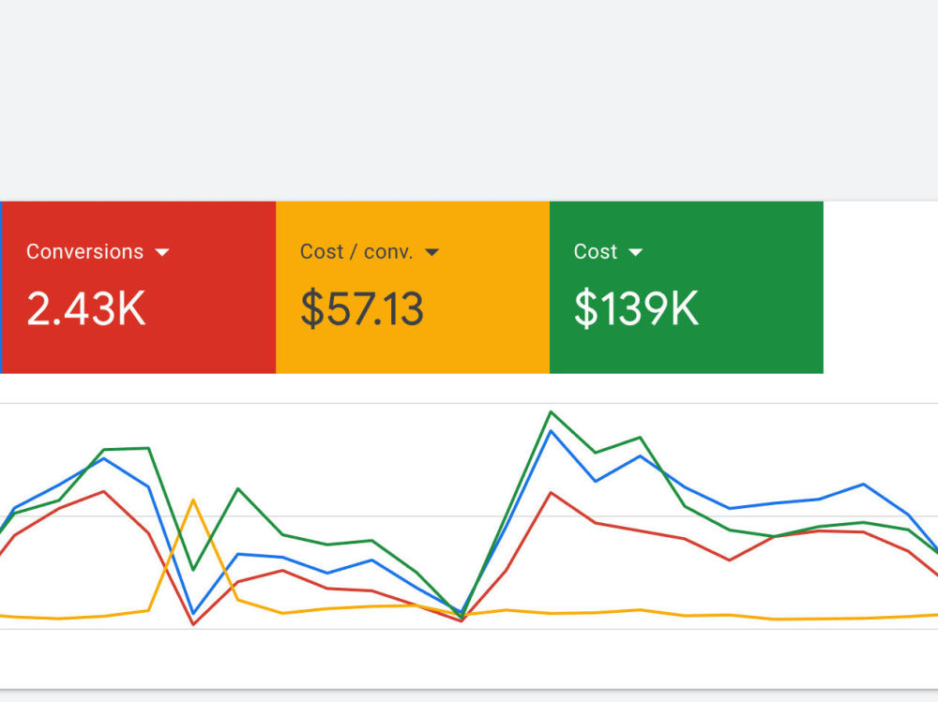
Task: Click the red line's highest peak on right
Action: click(551, 493)
